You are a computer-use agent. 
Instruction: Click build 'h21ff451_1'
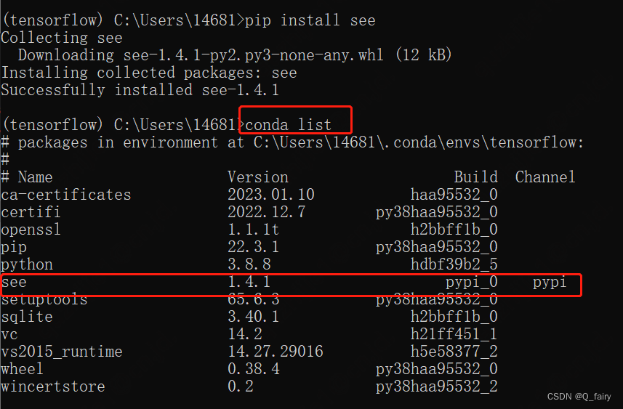tap(454, 334)
